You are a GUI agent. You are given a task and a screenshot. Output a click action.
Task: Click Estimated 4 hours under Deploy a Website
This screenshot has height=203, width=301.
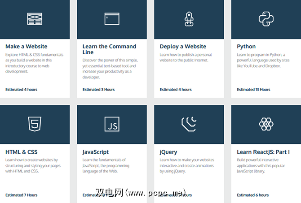(176, 90)
